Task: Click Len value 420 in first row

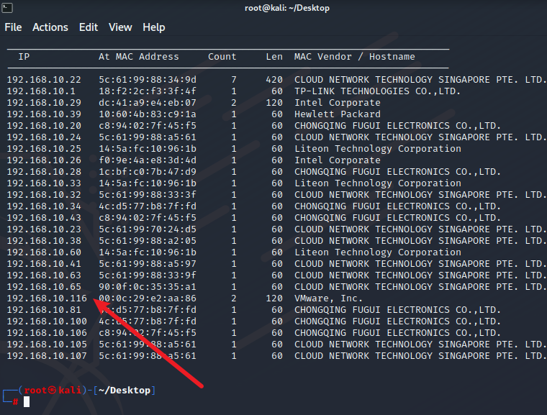Action: click(x=274, y=80)
